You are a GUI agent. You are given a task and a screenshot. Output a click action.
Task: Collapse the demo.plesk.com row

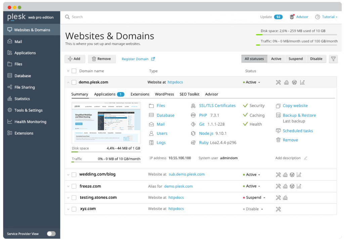click(x=68, y=83)
